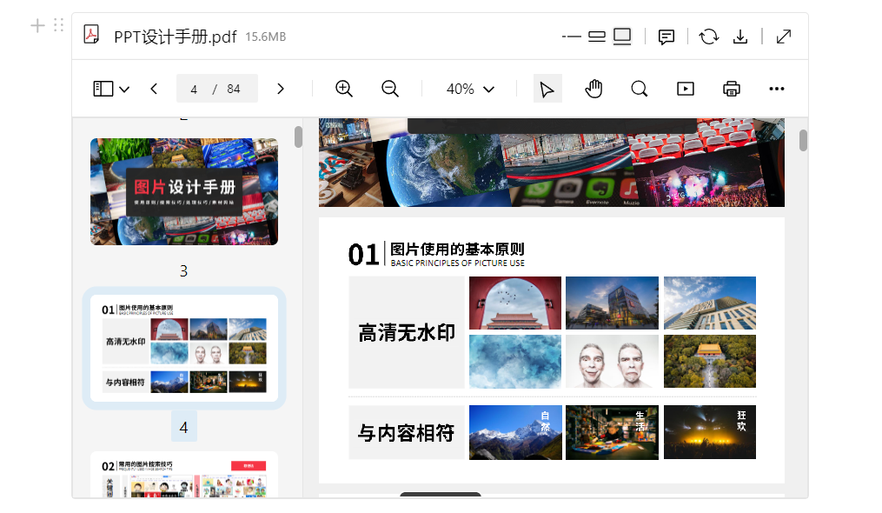Go to the next page

(281, 88)
